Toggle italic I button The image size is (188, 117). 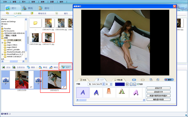[x=131, y=84]
